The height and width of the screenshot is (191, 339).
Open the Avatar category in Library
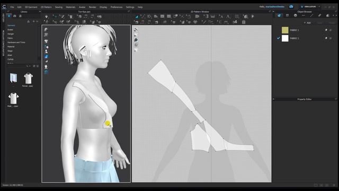click(10, 30)
